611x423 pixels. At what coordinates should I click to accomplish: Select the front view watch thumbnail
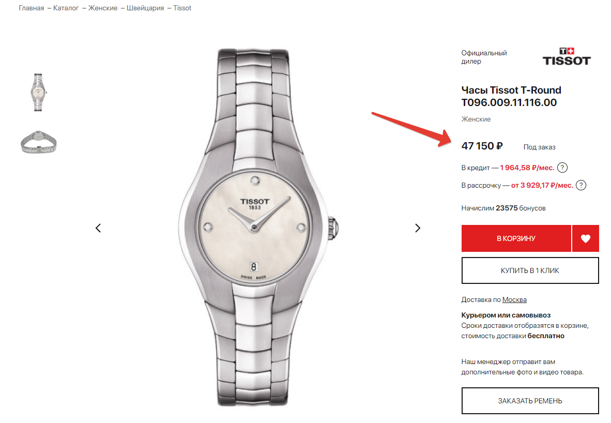pyautogui.click(x=38, y=92)
